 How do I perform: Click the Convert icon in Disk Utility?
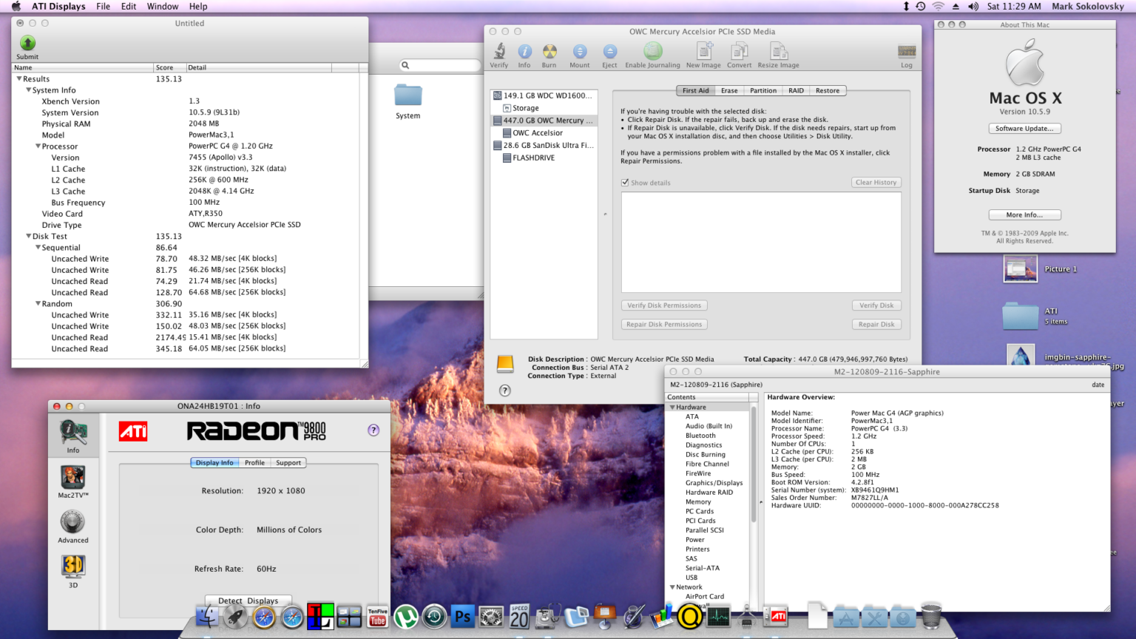(x=740, y=52)
